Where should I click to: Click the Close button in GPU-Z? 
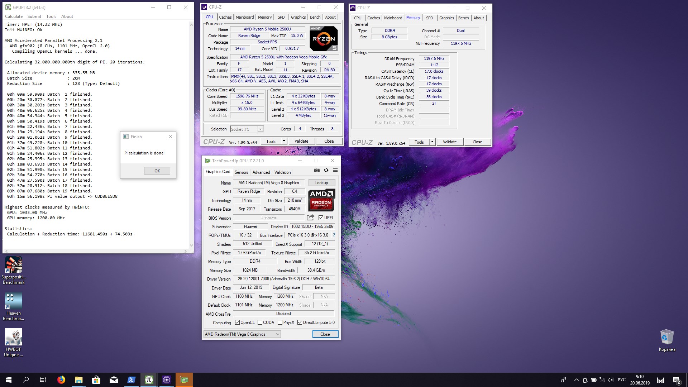[325, 334]
